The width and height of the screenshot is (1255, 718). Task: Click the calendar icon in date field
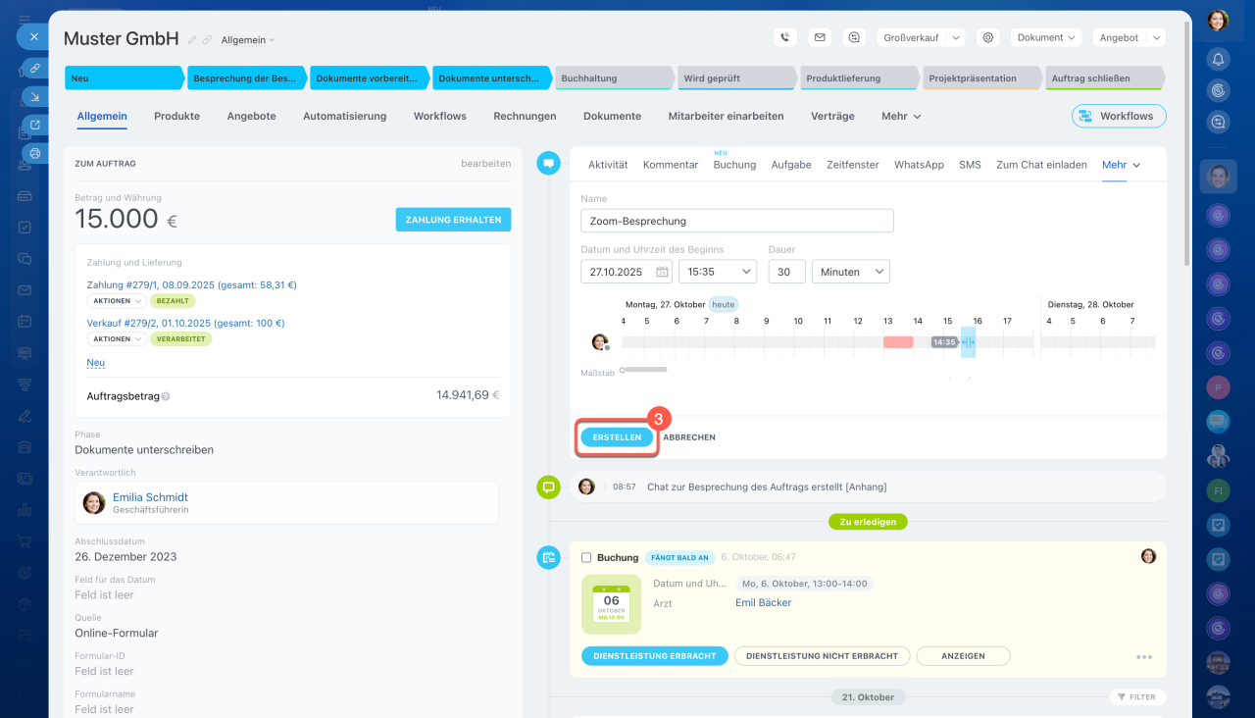coord(662,272)
